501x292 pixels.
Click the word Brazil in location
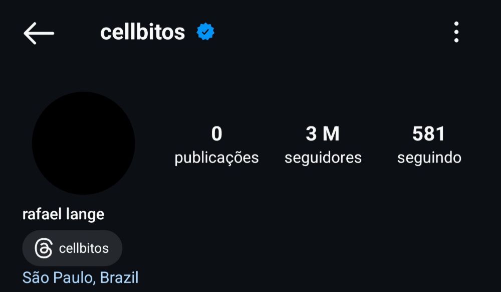tap(119, 277)
